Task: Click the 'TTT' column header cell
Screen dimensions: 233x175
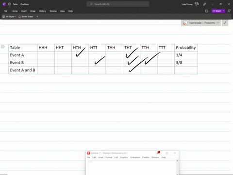Action: (x=166, y=48)
